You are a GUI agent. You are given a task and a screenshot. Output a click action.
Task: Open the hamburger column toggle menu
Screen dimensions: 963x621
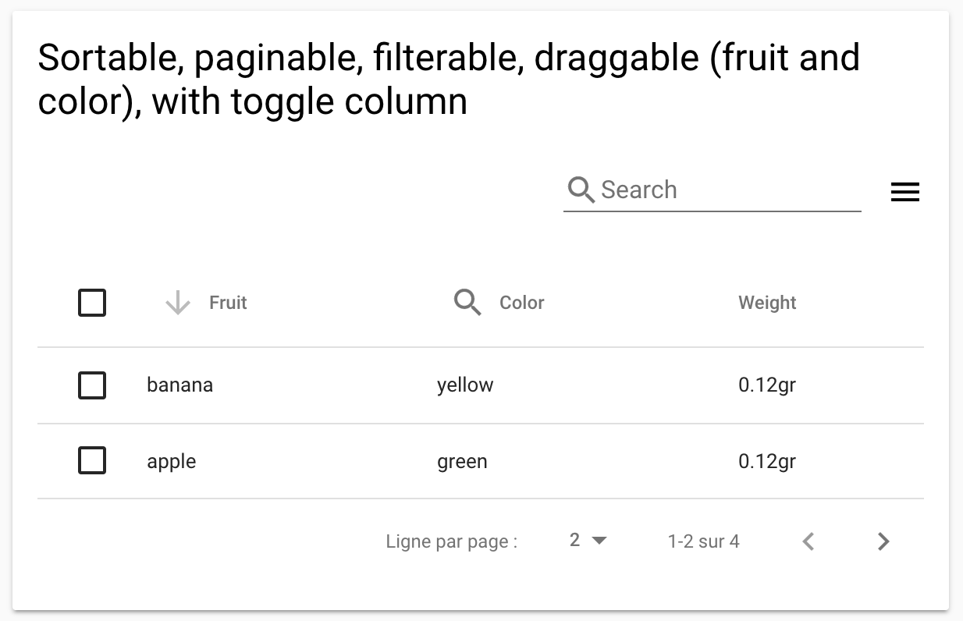tap(904, 191)
